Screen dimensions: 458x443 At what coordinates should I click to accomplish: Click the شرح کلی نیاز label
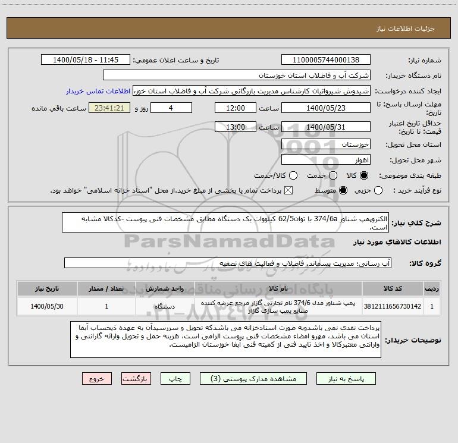416,223
